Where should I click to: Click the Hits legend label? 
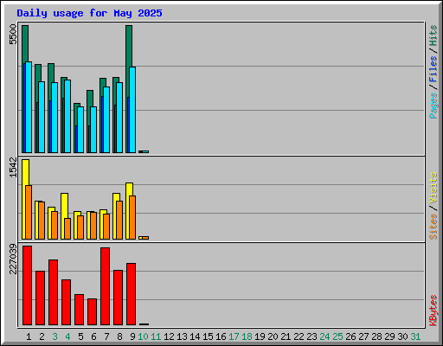pos(433,35)
